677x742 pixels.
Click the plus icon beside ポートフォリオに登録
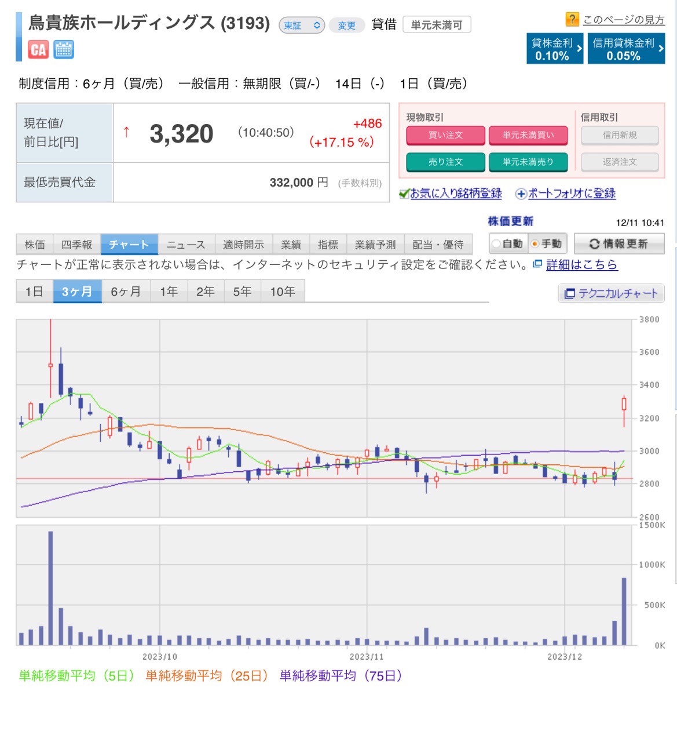point(521,194)
